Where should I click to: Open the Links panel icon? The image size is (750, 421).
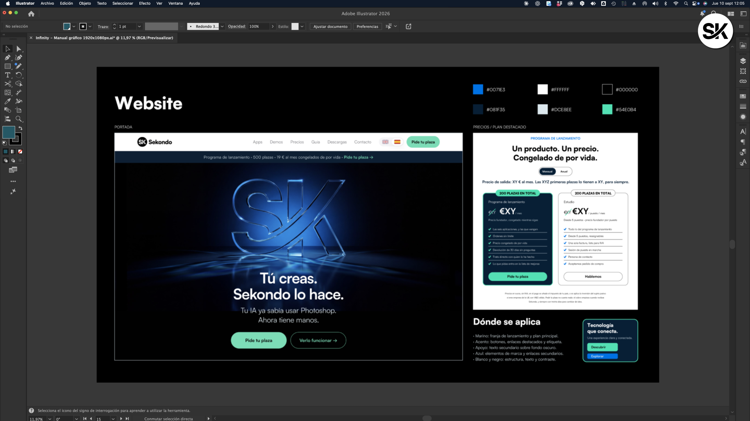[743, 81]
